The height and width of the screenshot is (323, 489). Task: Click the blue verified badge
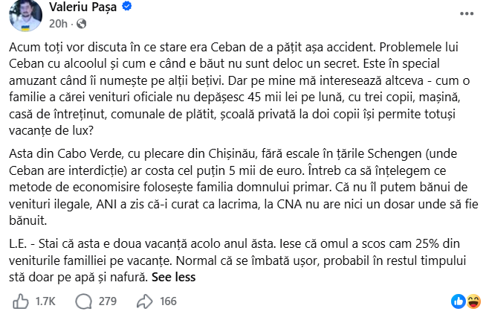[x=126, y=6]
